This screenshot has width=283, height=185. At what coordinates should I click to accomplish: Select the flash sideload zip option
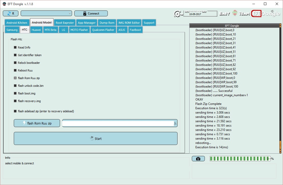[44, 111]
